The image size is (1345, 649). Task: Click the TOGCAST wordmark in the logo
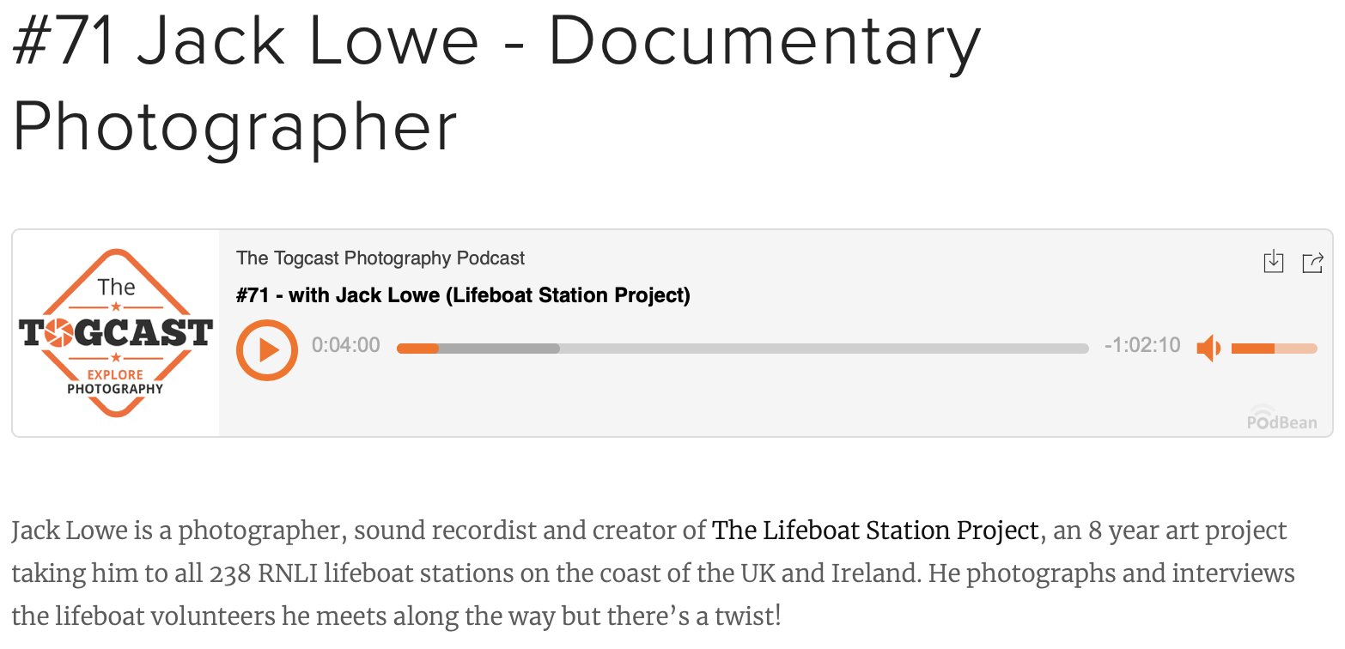point(116,332)
